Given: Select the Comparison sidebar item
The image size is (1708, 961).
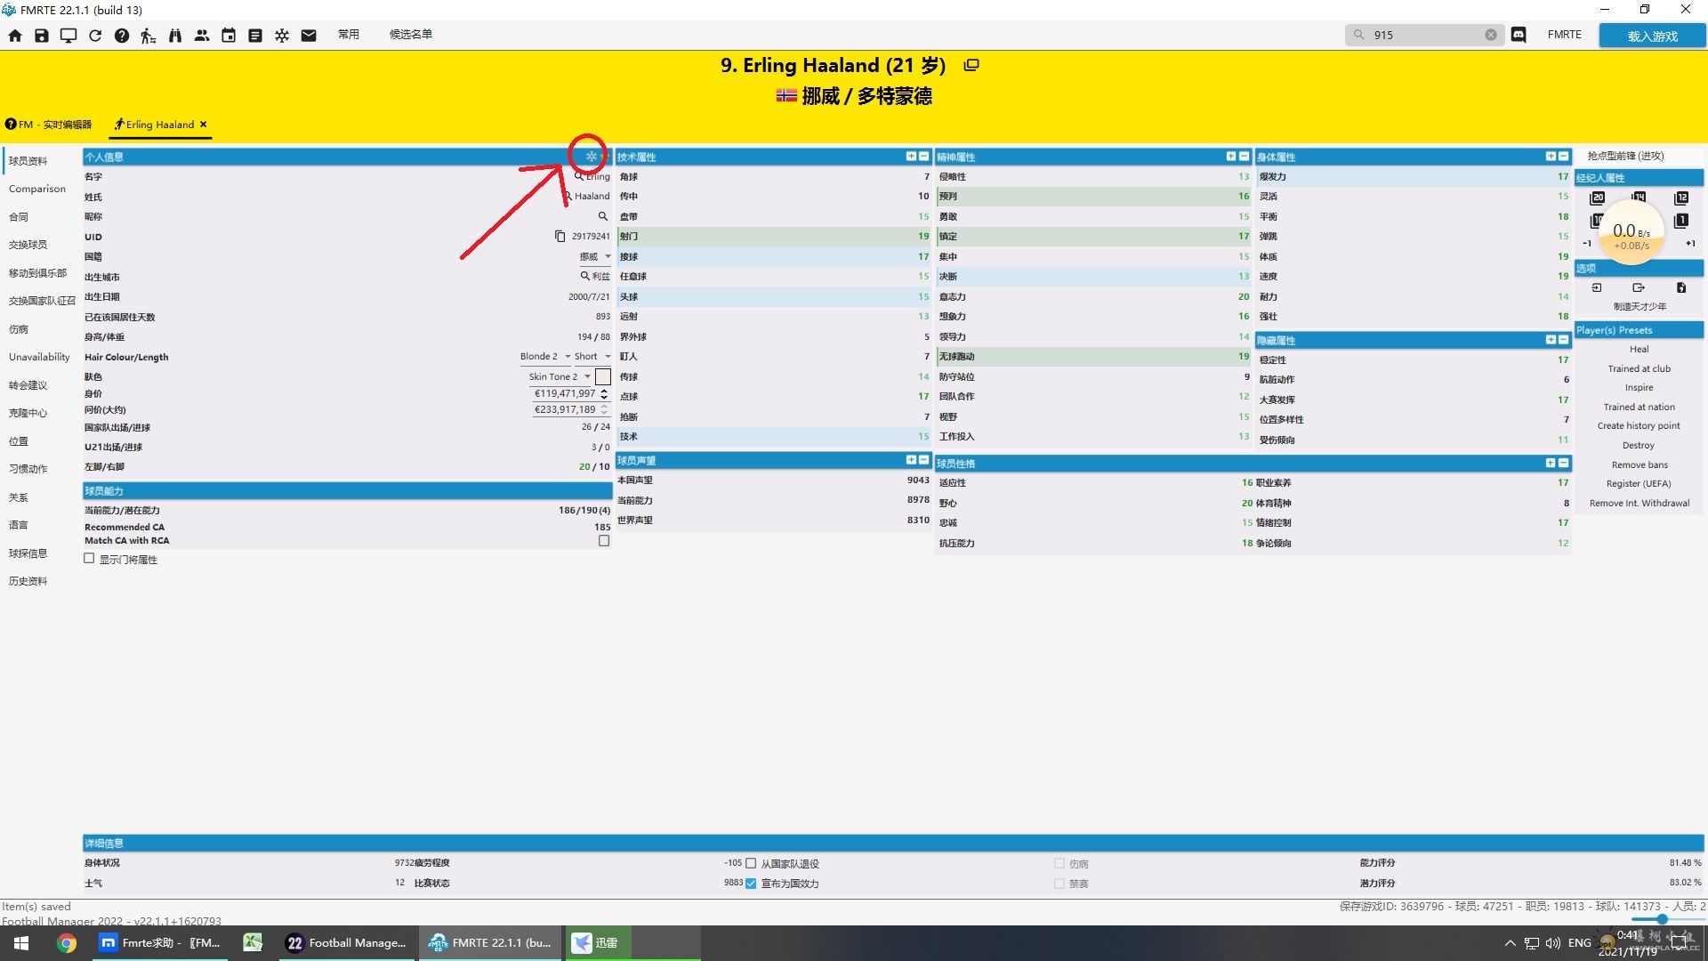Looking at the screenshot, I should pos(37,189).
